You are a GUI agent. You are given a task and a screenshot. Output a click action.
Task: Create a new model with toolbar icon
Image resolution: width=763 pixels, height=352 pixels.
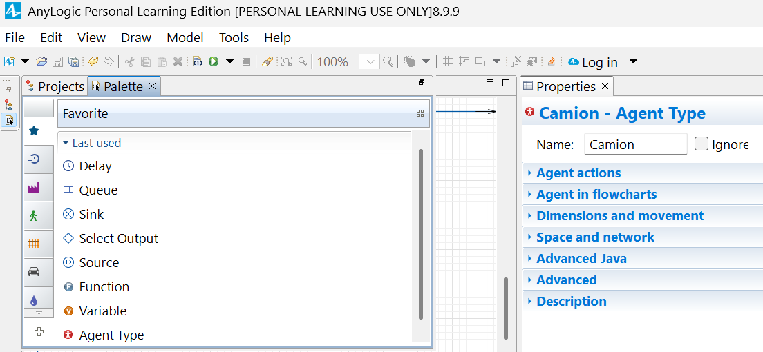[9, 61]
